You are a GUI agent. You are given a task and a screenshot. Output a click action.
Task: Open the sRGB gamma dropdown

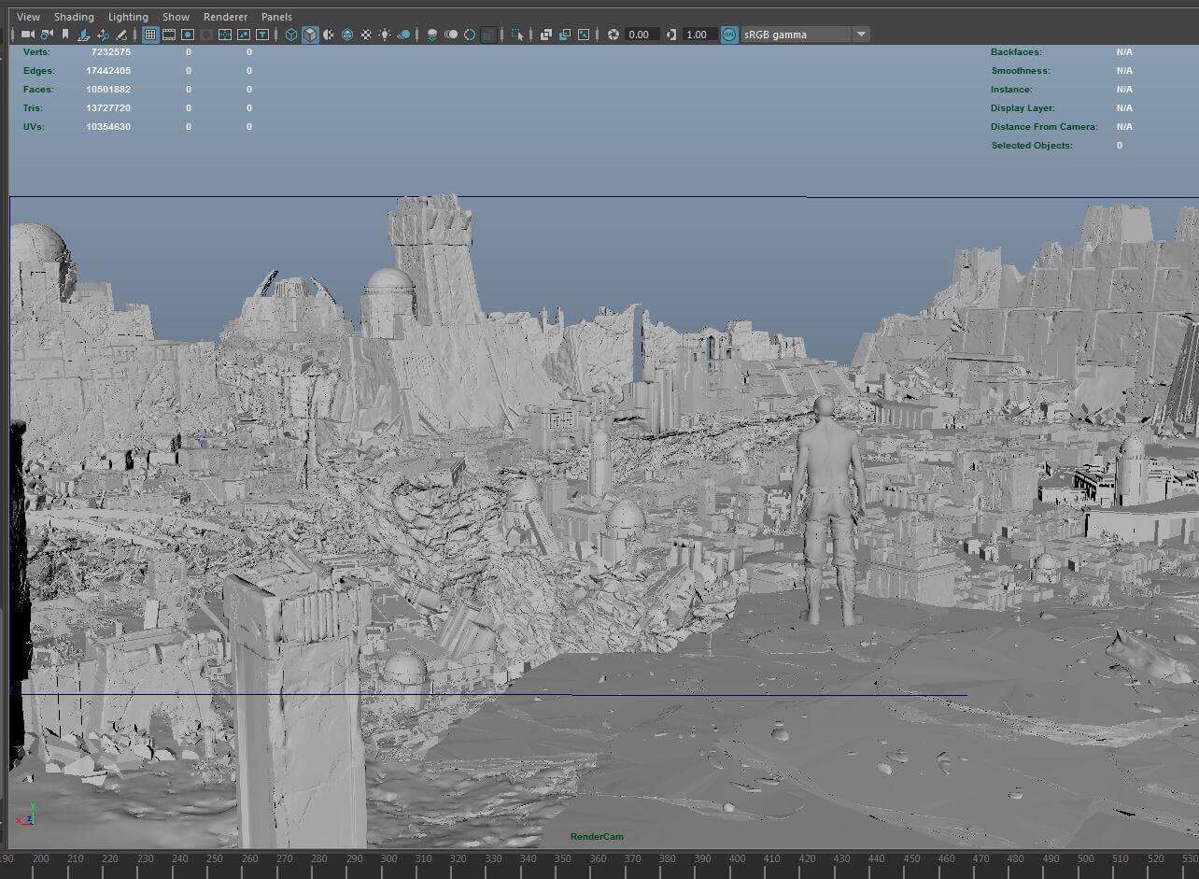click(x=796, y=35)
